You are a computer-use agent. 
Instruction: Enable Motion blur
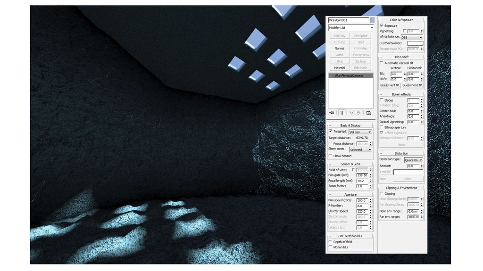tap(330, 247)
